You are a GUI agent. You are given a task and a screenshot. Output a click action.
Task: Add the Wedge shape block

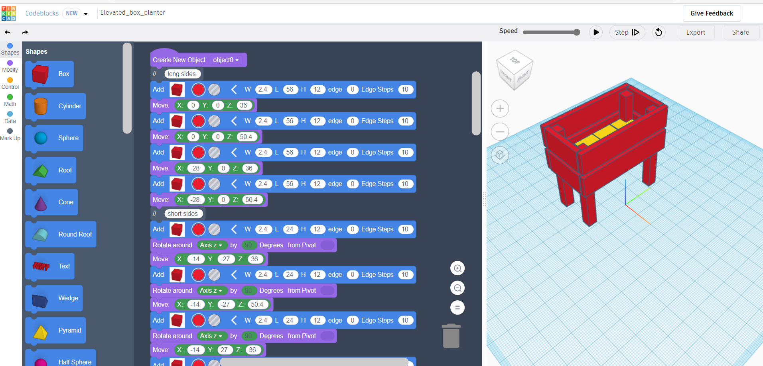click(54, 298)
